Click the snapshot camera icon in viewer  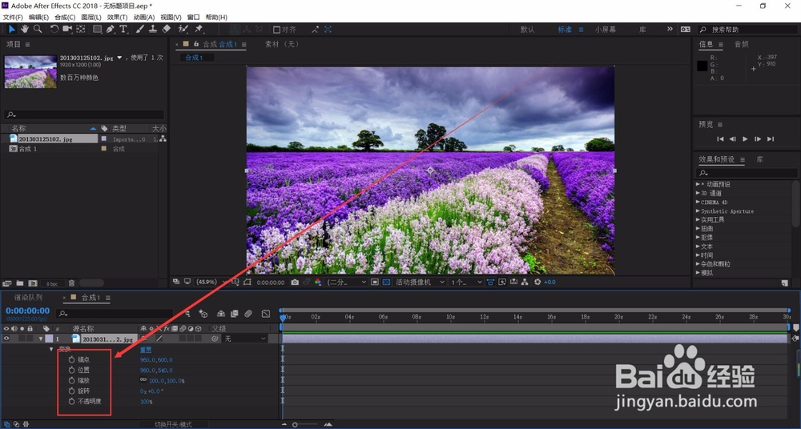pos(295,282)
